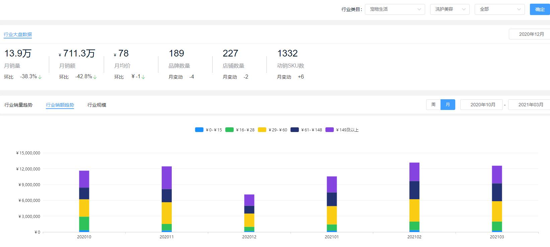
Task: Toggle the ¥0-¥15 legend series
Action: tap(209, 130)
